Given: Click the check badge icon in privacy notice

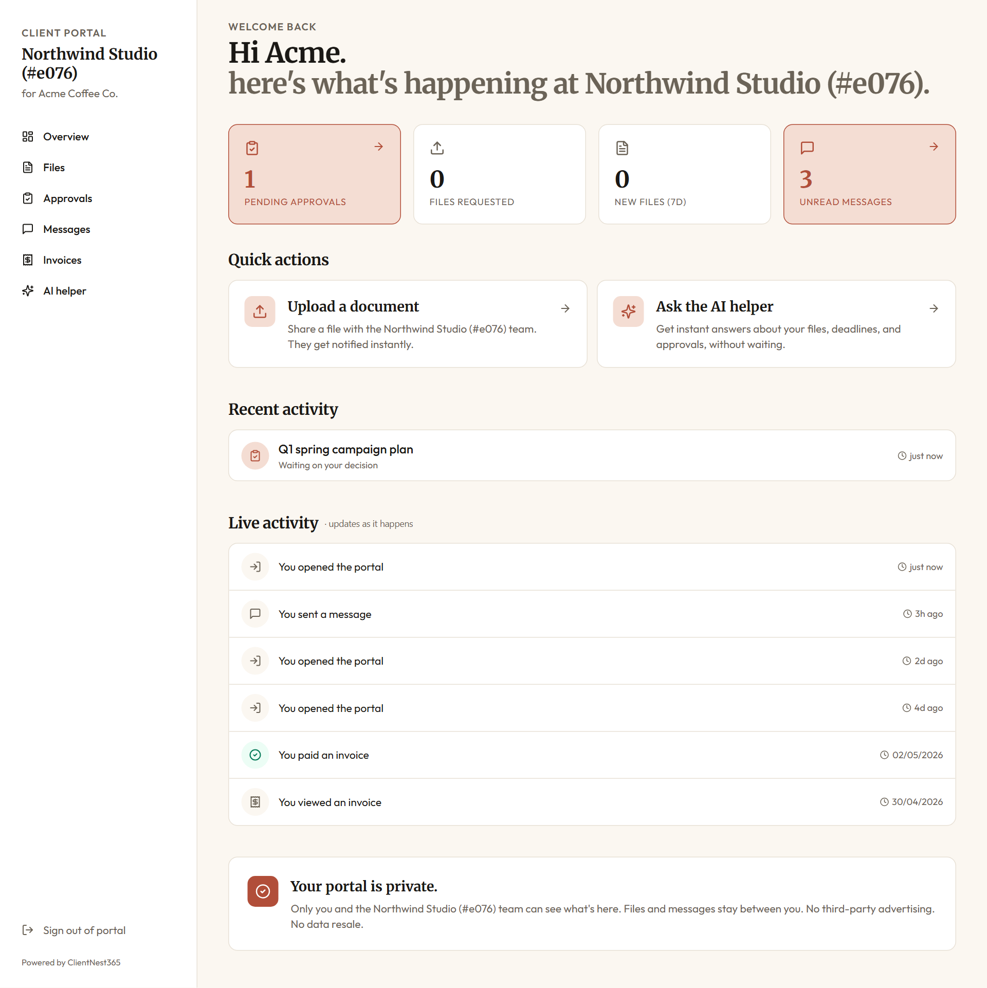Looking at the screenshot, I should (263, 892).
